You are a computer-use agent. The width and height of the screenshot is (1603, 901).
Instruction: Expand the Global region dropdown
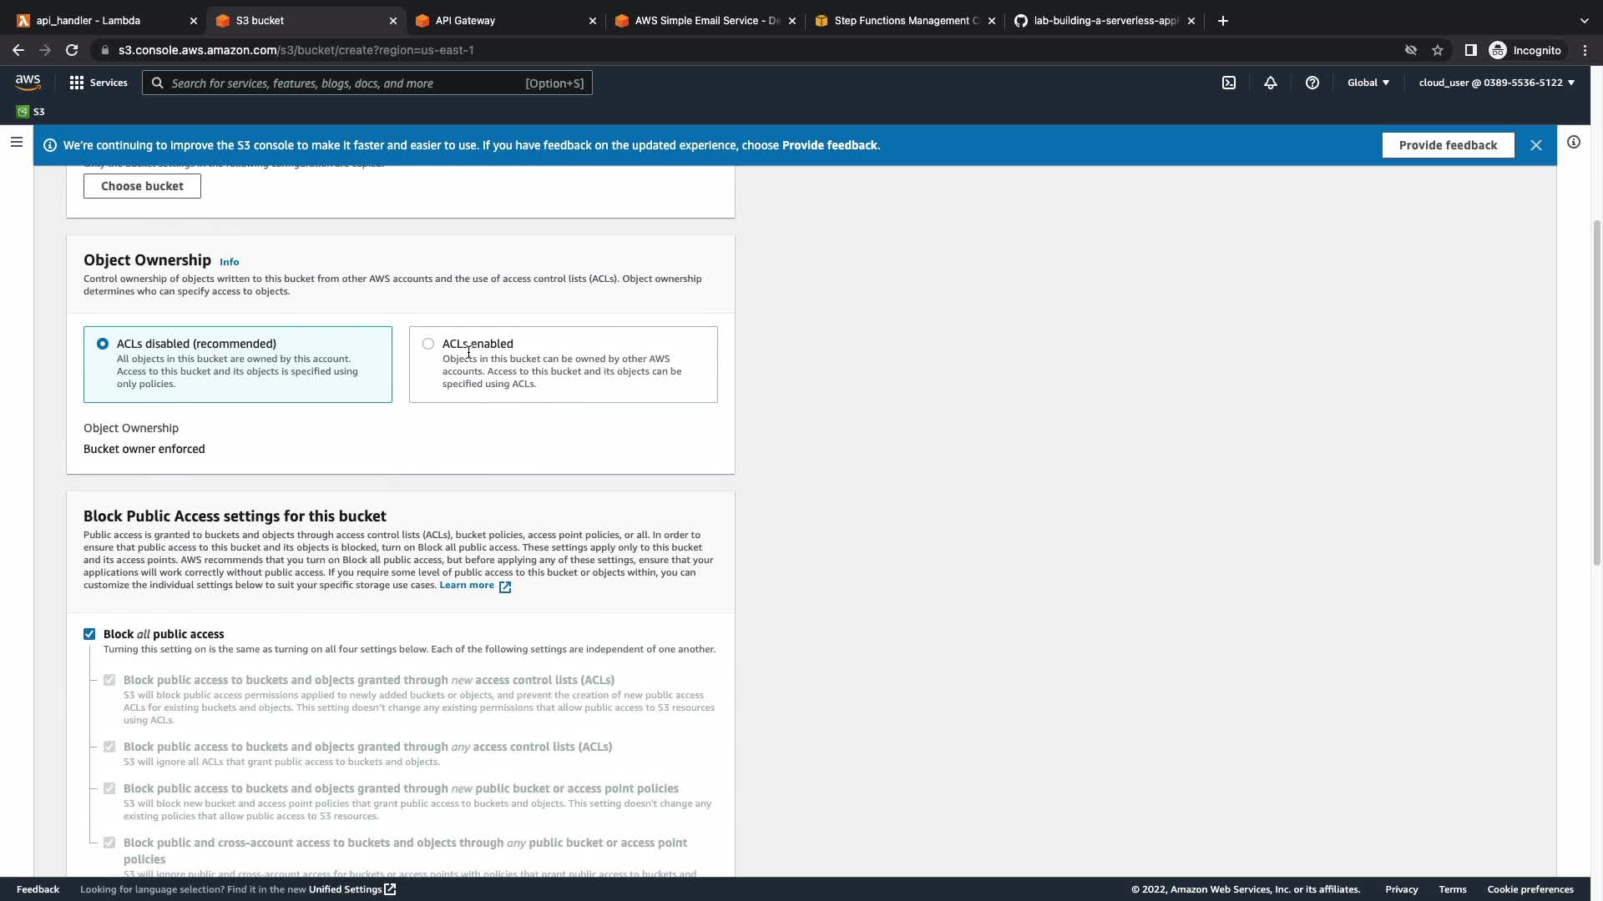[1368, 83]
